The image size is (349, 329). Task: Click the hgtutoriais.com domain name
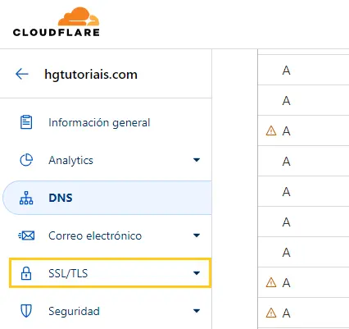[91, 74]
